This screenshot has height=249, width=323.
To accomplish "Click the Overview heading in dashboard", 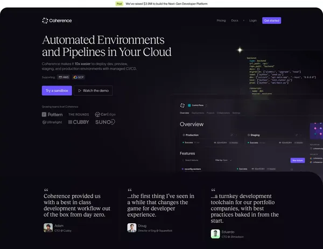I will (x=192, y=124).
